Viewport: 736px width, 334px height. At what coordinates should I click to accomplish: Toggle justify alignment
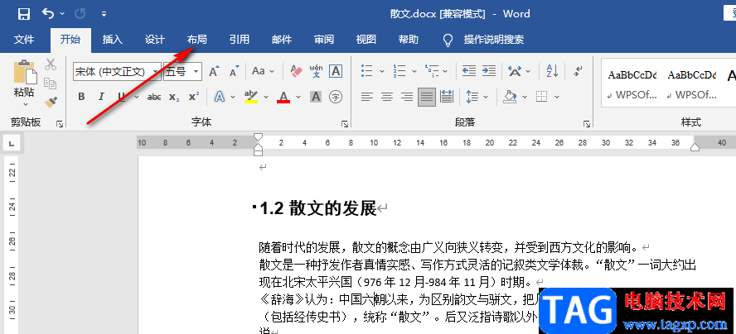[427, 97]
